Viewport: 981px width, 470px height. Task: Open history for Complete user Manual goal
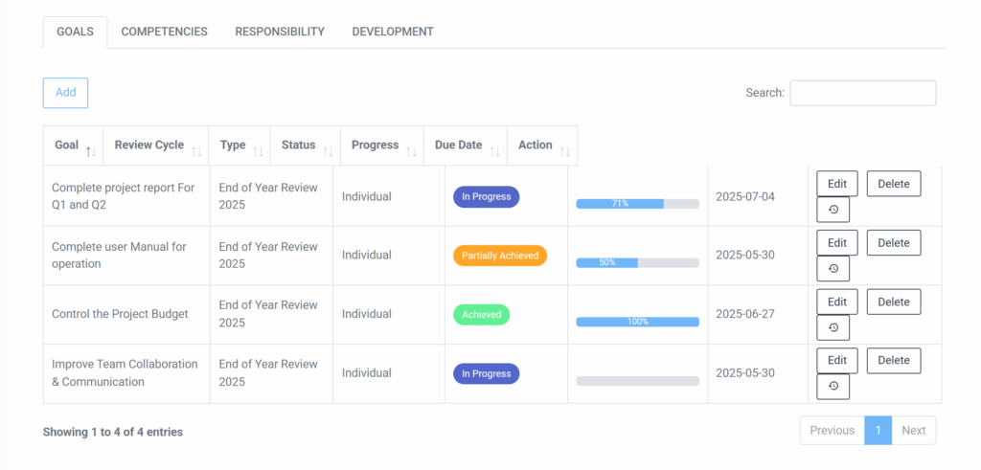click(833, 268)
